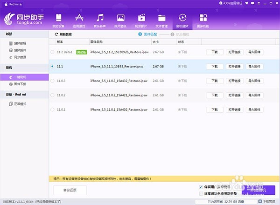Open 音乐铃声 music and ringtones section
This screenshot has height=205, width=280.
[x=100, y=20]
